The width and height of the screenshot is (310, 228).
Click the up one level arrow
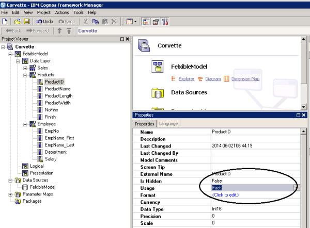point(59,31)
